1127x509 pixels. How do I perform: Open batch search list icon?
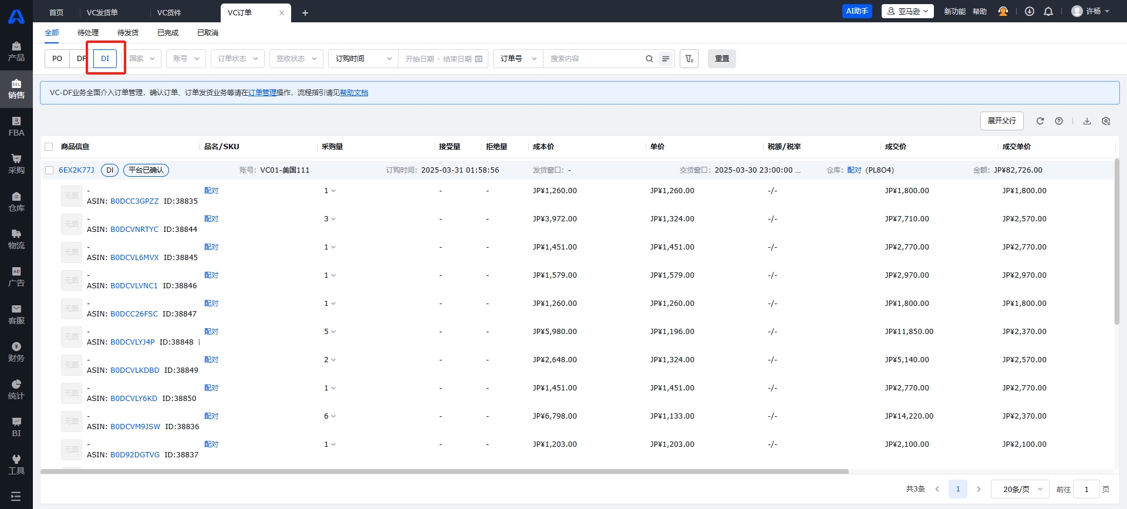click(666, 59)
